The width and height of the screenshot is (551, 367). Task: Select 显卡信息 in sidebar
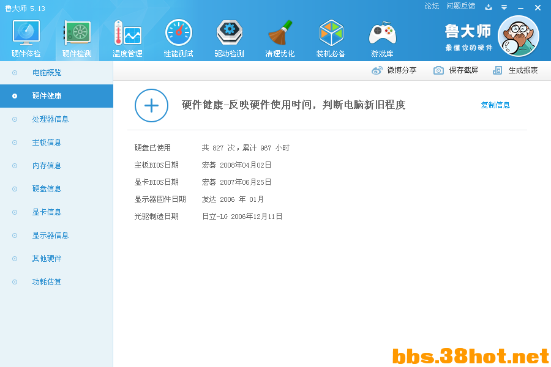(x=56, y=212)
